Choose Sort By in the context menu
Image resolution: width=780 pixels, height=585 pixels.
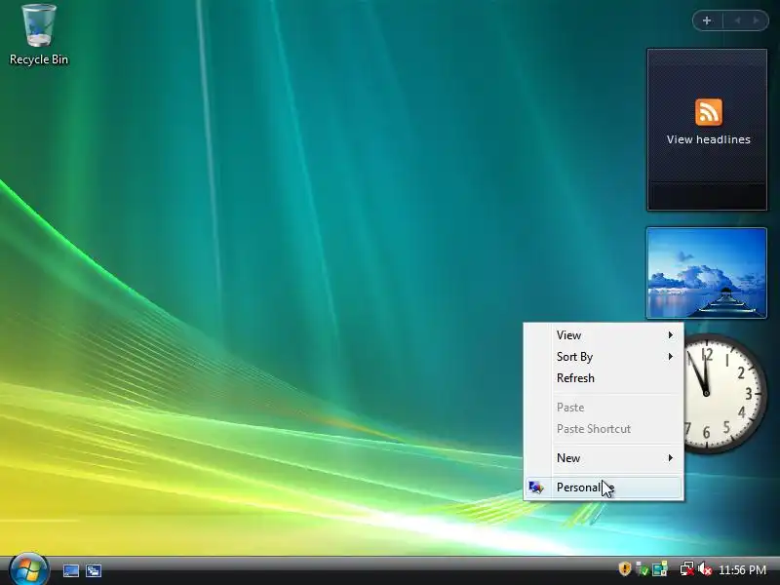pyautogui.click(x=604, y=357)
